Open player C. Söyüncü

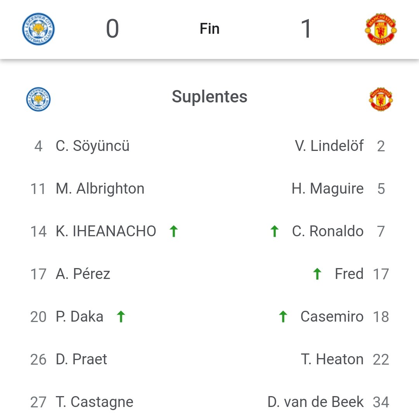(92, 146)
